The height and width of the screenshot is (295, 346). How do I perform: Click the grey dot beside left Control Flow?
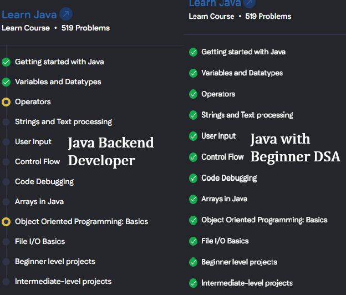pyautogui.click(x=6, y=162)
